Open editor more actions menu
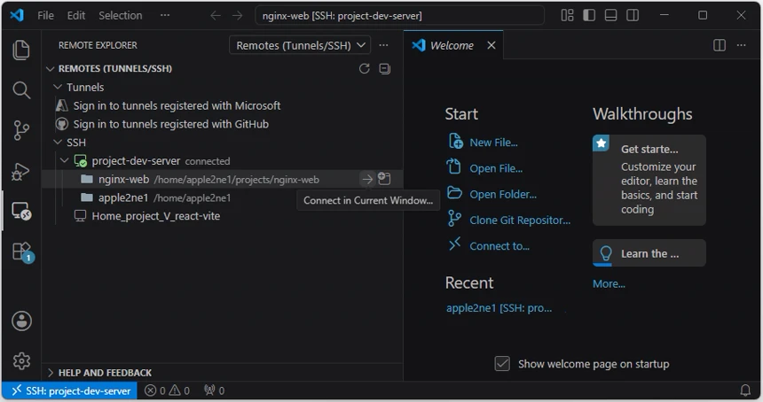 pos(741,45)
